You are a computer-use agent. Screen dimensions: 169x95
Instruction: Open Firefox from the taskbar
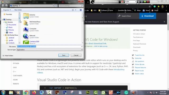pos(34,93)
